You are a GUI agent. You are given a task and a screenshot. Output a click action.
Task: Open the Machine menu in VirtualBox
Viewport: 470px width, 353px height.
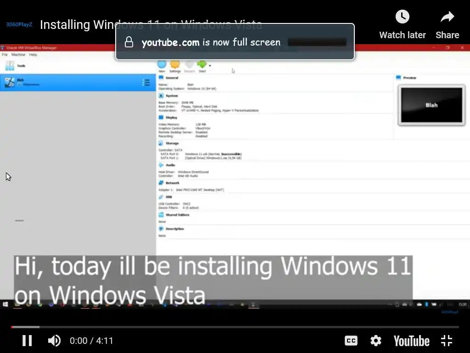click(x=18, y=55)
